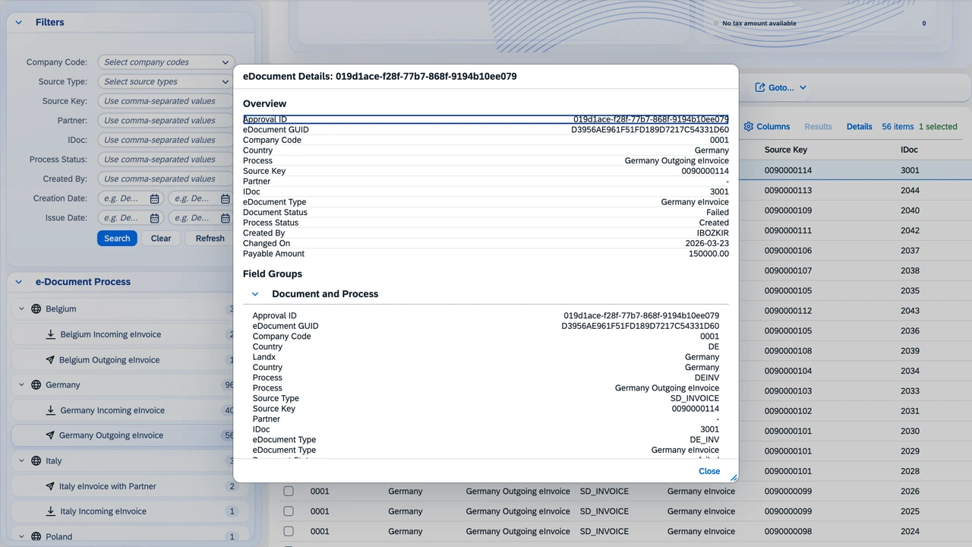Click the Created By value IBOZKIR
This screenshot has width=972, height=547.
click(713, 233)
